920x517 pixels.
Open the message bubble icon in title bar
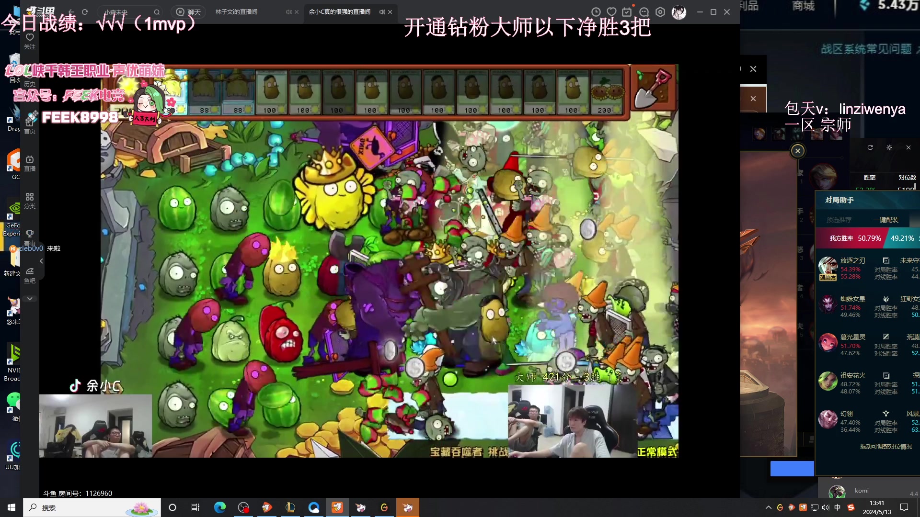coord(644,12)
